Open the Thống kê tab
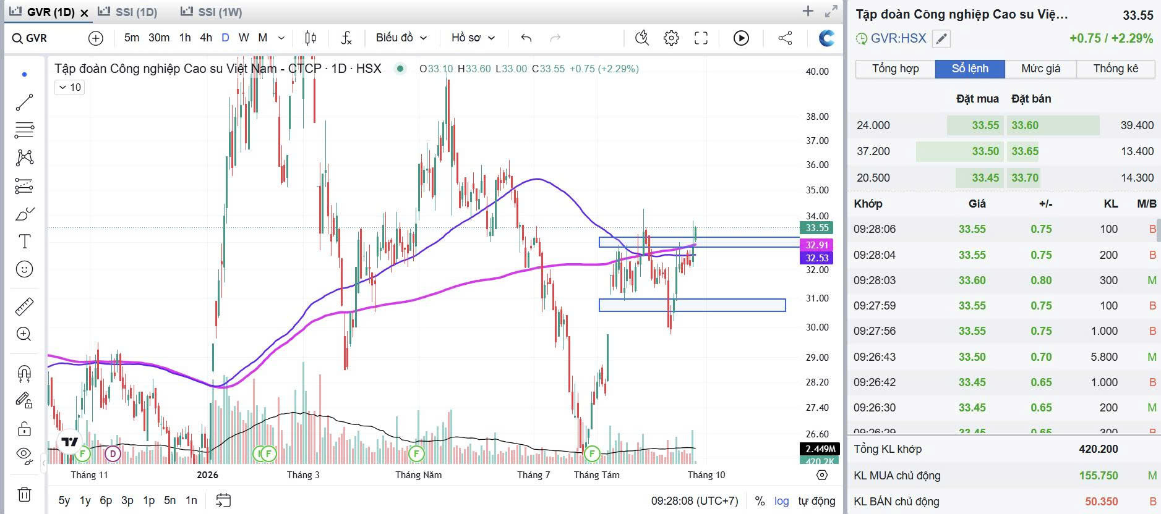 tap(1115, 69)
